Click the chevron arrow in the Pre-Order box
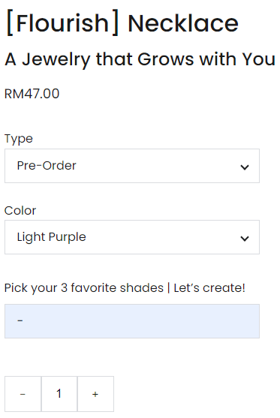Viewport: 280px width, 418px height. click(245, 167)
